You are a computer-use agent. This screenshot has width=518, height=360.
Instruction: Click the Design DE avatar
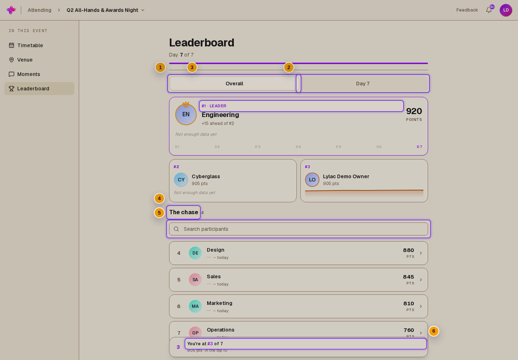(195, 253)
